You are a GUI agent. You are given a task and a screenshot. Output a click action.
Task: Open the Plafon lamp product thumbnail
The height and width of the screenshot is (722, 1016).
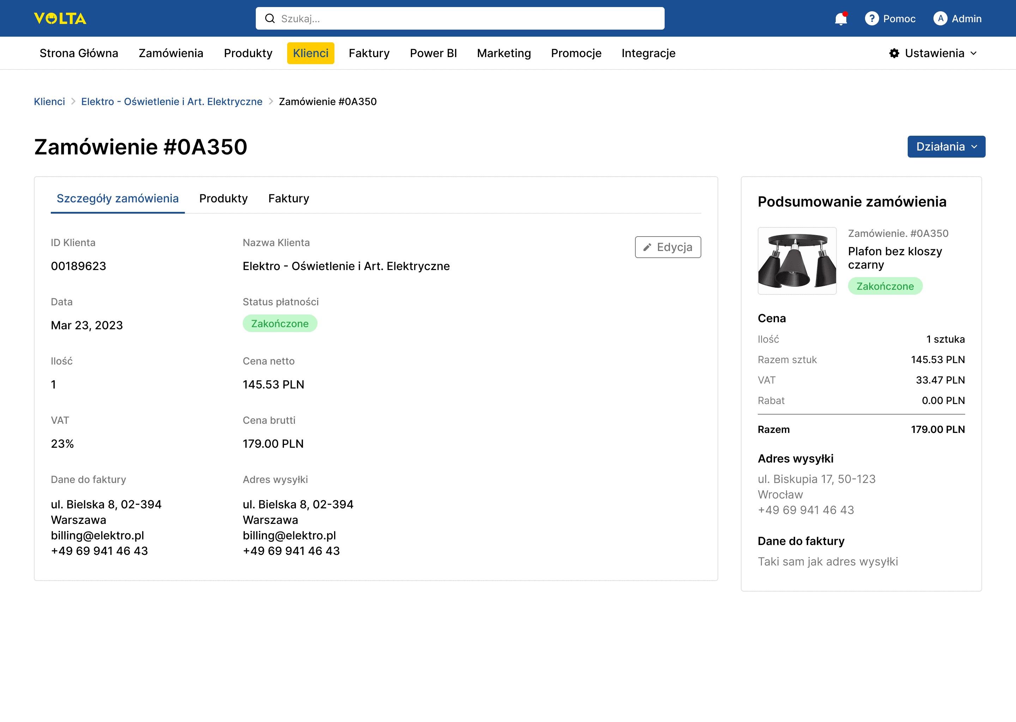coord(797,261)
